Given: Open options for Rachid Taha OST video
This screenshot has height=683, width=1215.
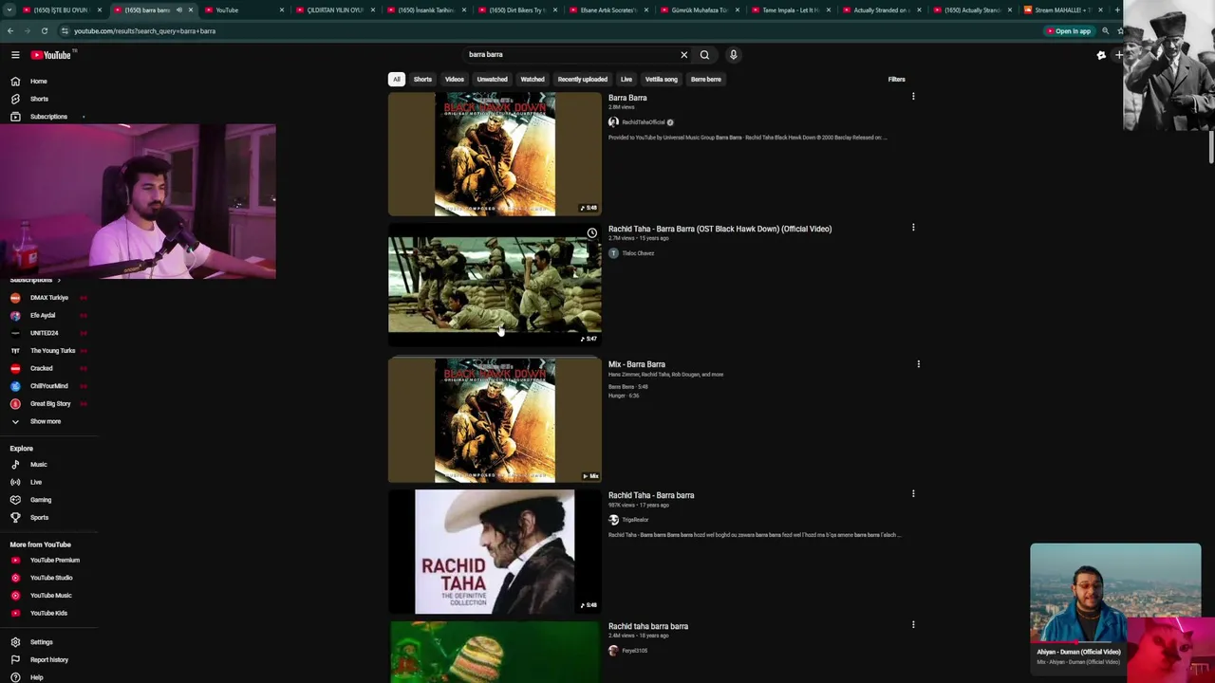Looking at the screenshot, I should tap(913, 228).
